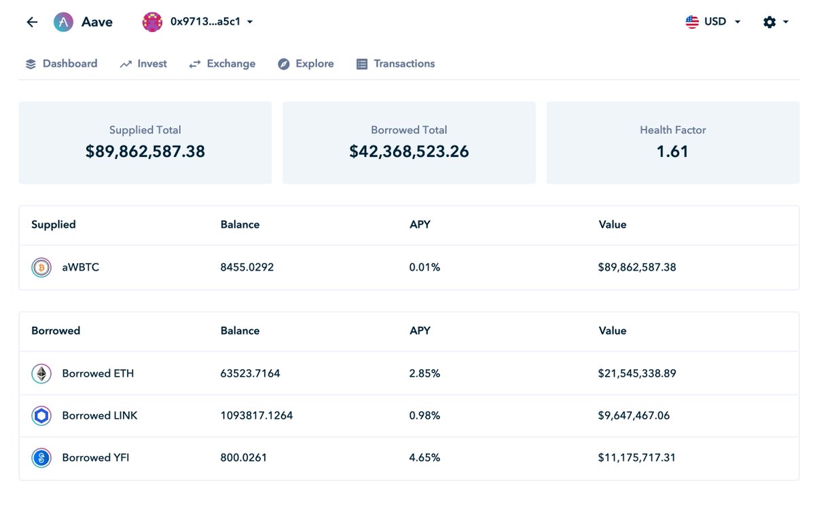
Task: Select the LINK balance 1093817.1264
Action: (x=257, y=415)
